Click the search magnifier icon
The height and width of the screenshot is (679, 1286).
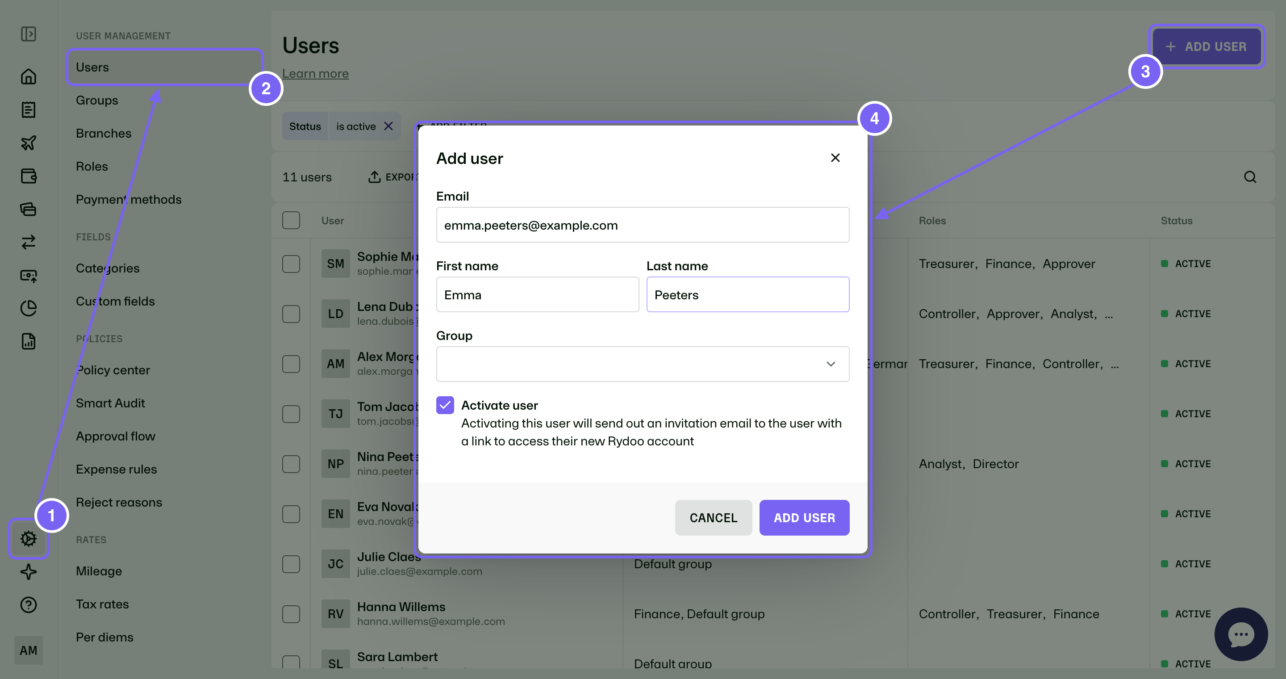click(x=1250, y=177)
